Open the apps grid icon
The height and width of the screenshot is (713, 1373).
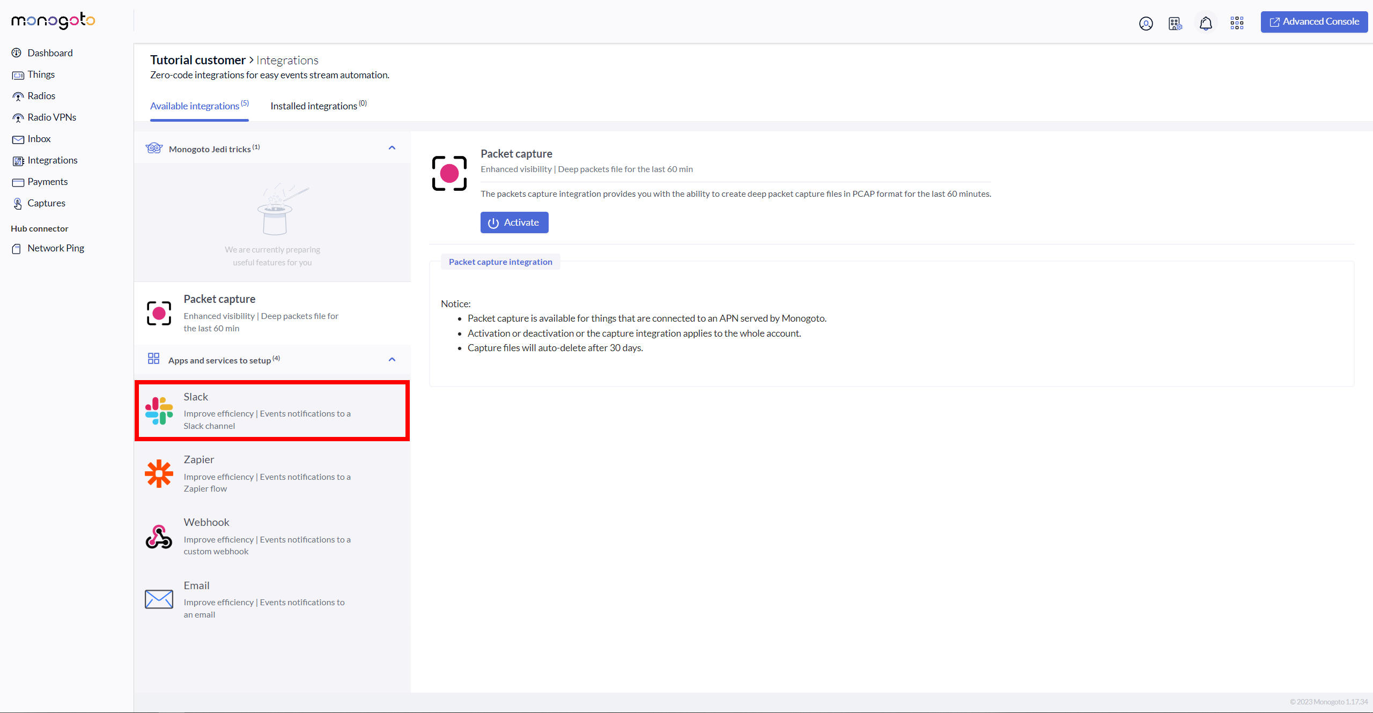click(x=1237, y=23)
